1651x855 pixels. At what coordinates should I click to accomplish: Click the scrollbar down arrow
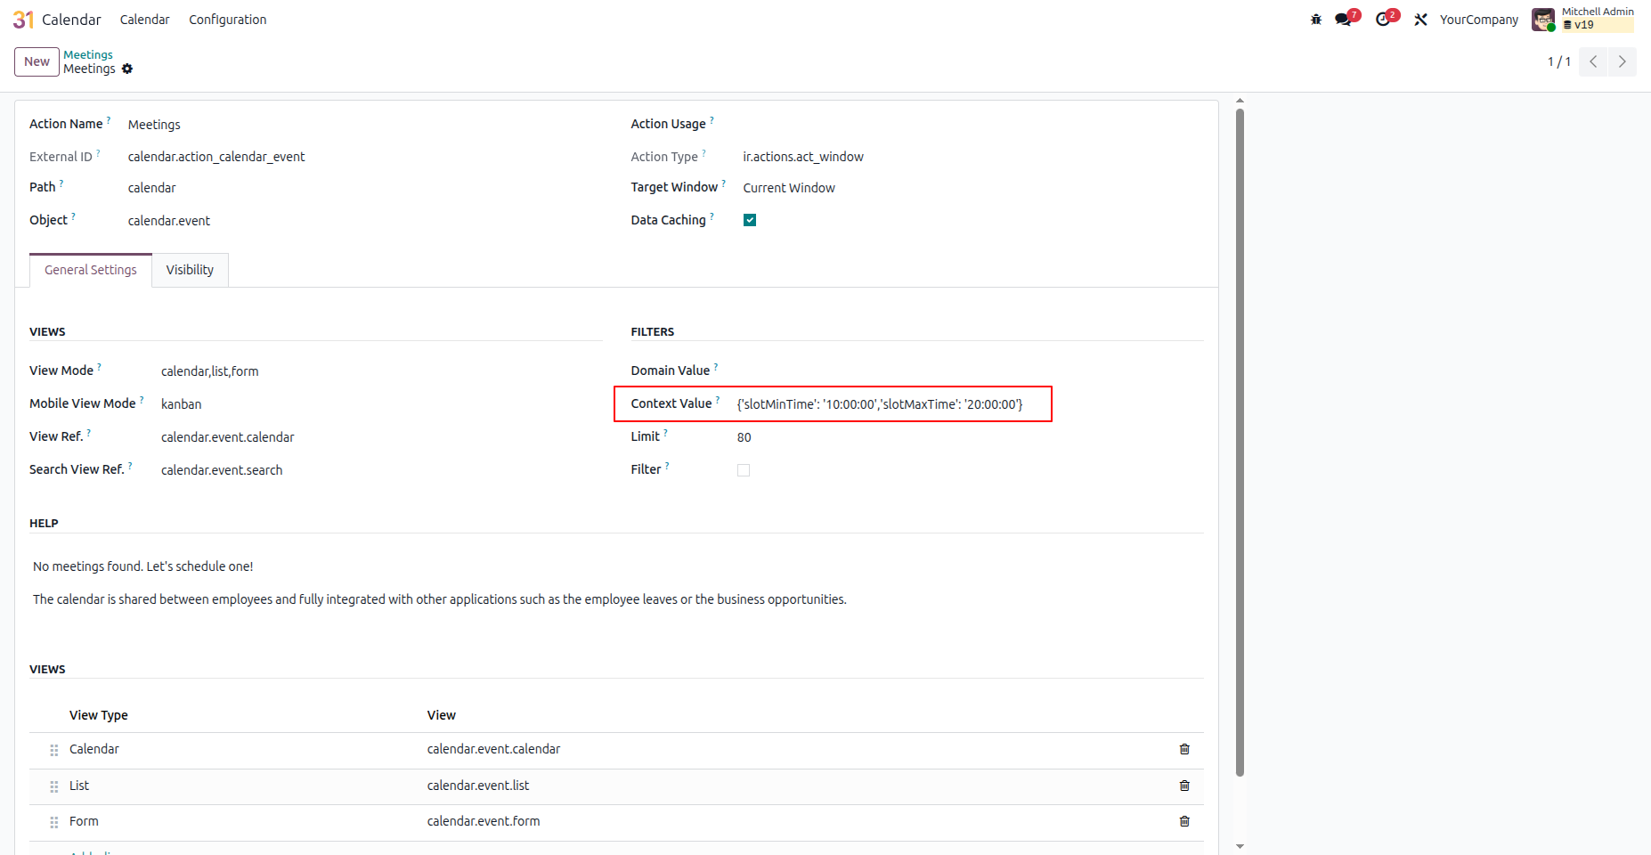pyautogui.click(x=1240, y=846)
